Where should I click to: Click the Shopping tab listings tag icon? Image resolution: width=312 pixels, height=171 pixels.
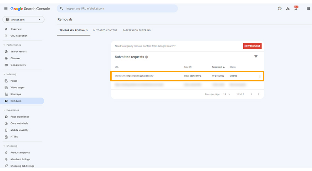[6, 166]
